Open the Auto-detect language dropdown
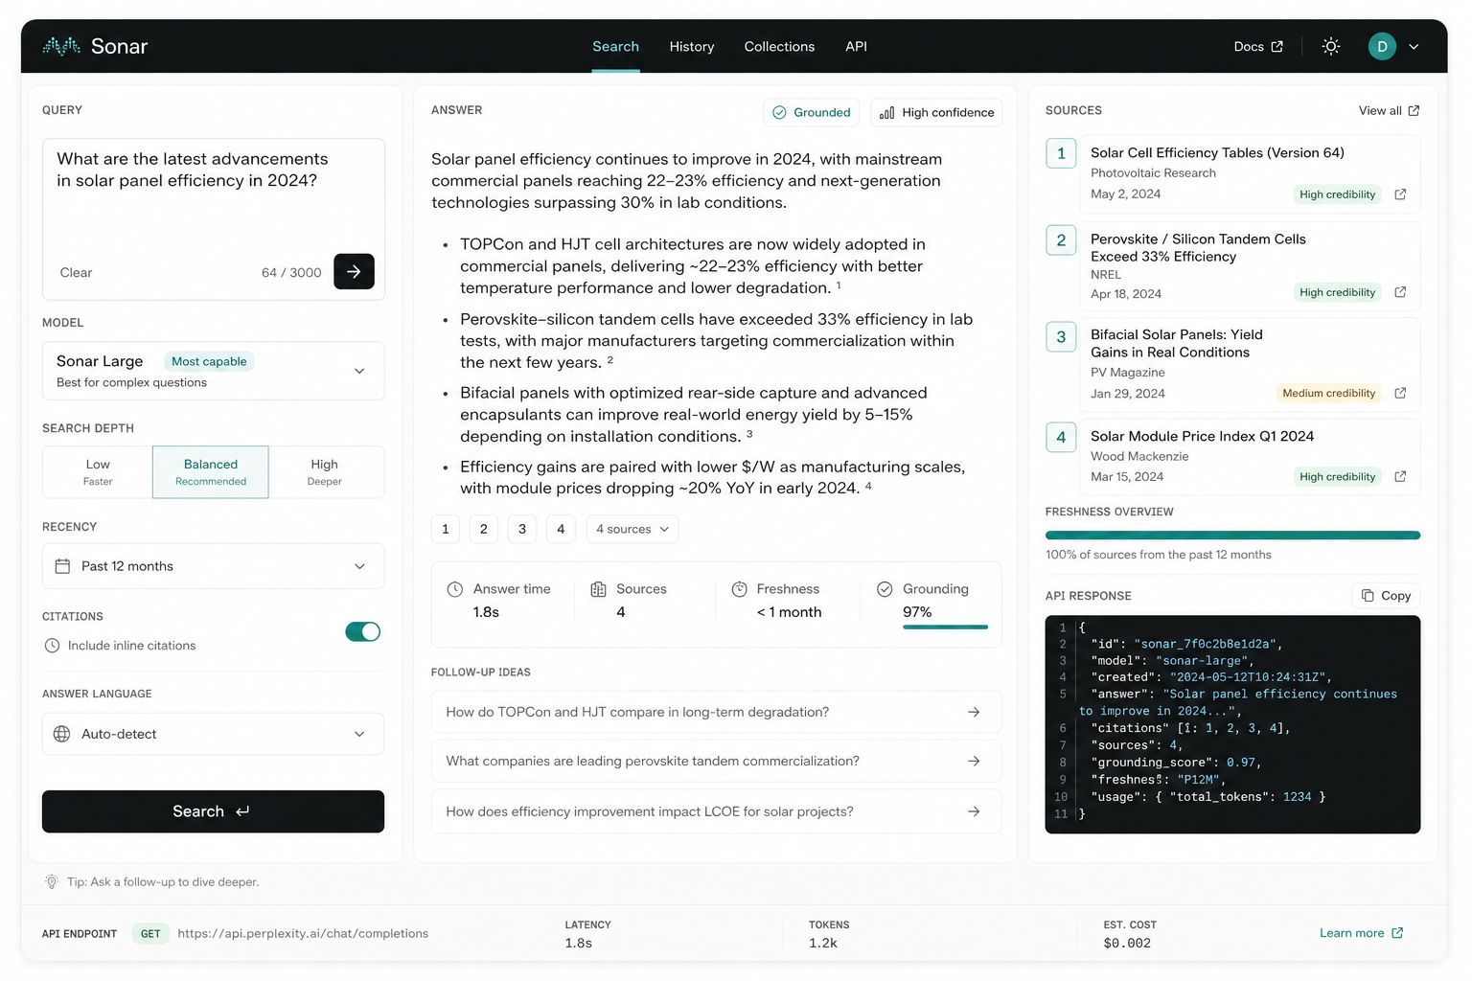 (x=214, y=734)
